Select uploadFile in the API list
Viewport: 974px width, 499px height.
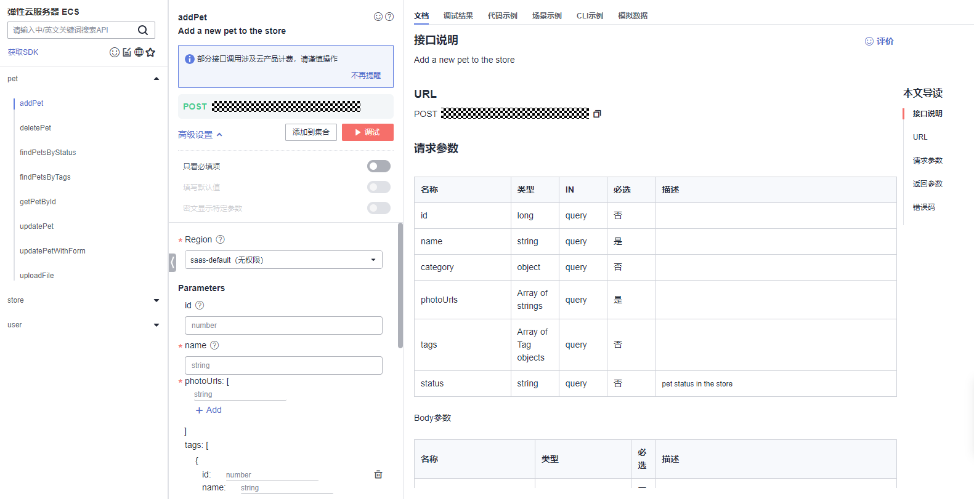point(36,276)
